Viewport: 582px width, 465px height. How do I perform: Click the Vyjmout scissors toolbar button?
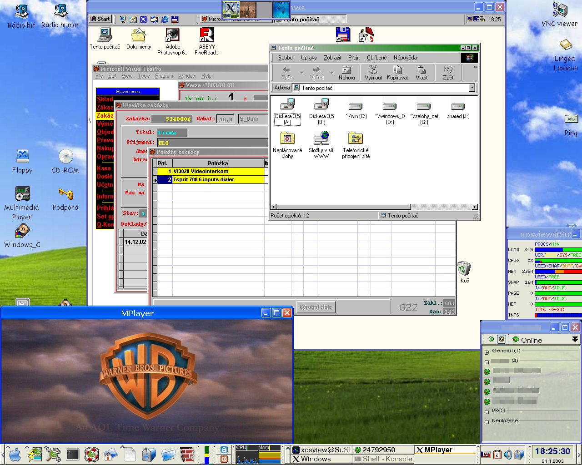click(373, 72)
